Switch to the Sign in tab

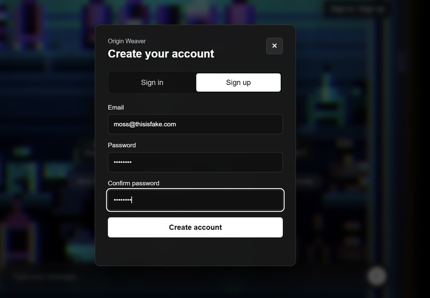152,83
